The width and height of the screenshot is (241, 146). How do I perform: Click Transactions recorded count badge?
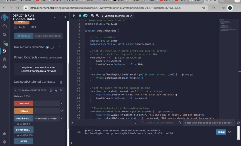pos(47,47)
